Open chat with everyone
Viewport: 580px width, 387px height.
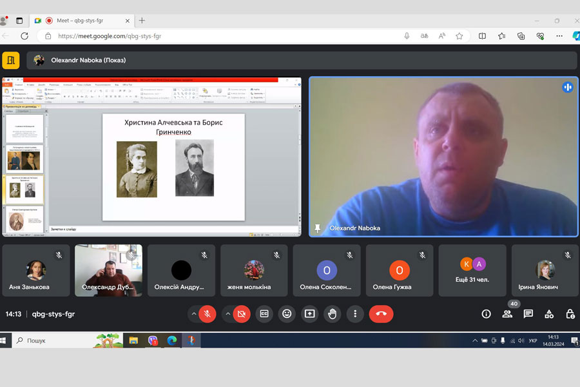528,314
